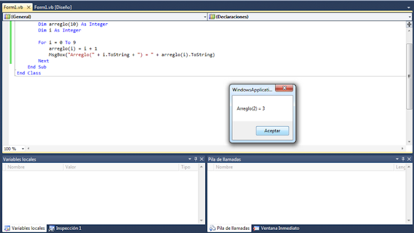Viewport: 414px width, 233px height.
Task: Click the Valor column header
Action: 121,167
